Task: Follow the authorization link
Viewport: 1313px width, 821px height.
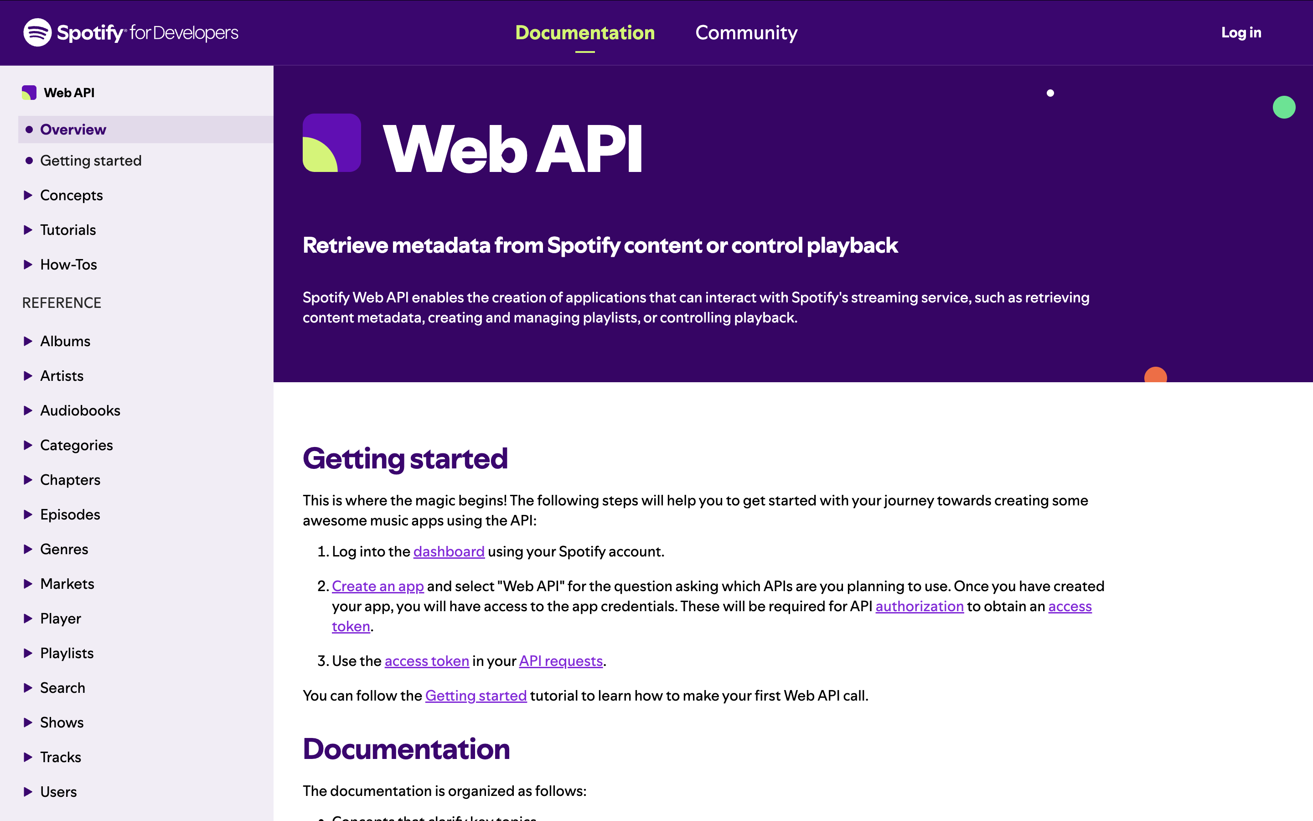Action: pos(920,607)
